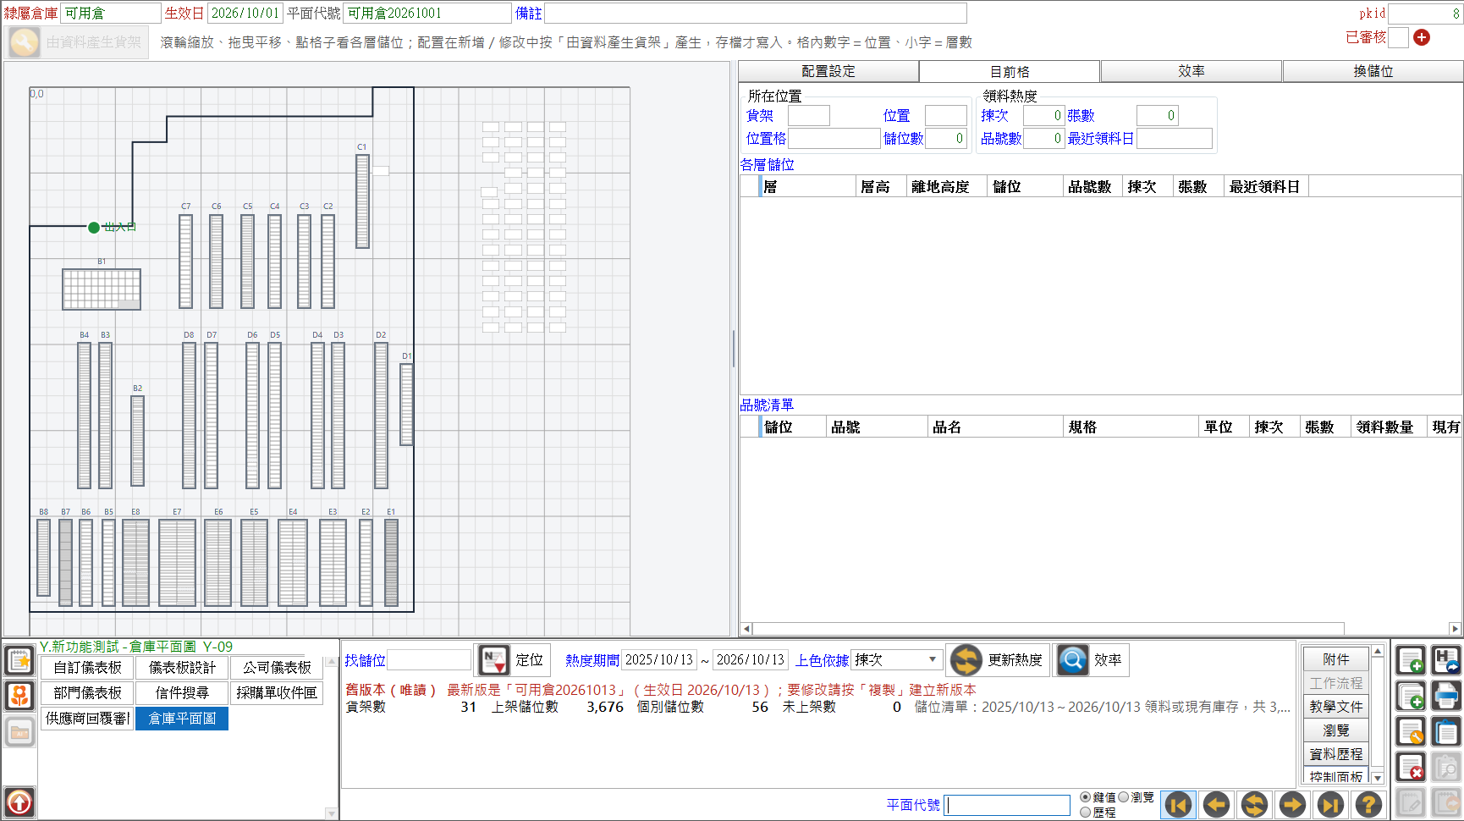Click the print icon
Viewport: 1464px width, 821px height.
pyautogui.click(x=1446, y=696)
